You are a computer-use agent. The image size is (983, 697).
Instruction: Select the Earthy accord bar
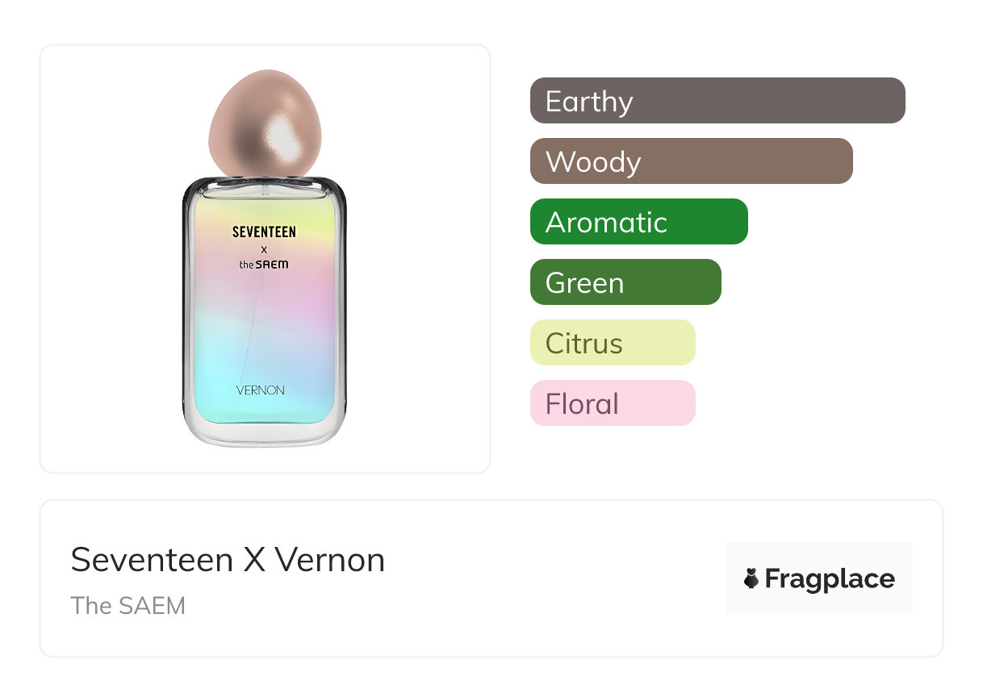pyautogui.click(x=717, y=101)
